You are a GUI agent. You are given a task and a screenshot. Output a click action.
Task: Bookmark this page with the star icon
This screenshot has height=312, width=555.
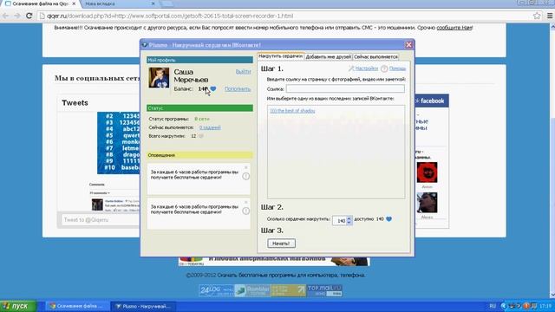[x=537, y=16]
